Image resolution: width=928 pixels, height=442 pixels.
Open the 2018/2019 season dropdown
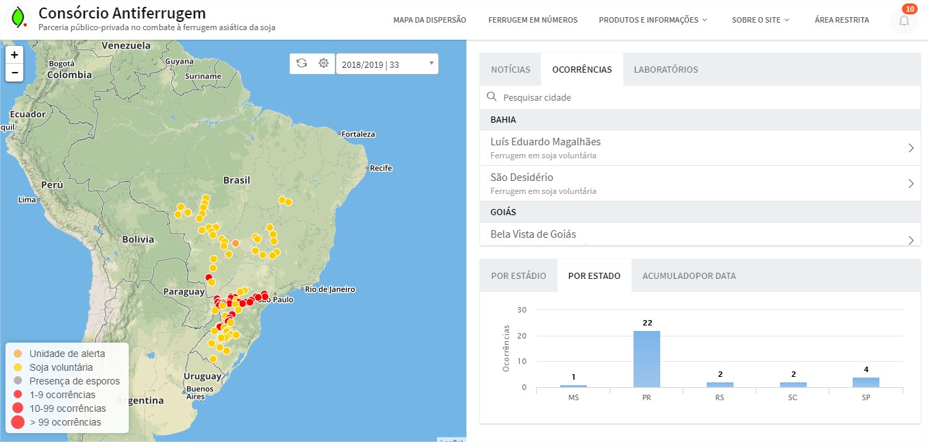pyautogui.click(x=387, y=64)
